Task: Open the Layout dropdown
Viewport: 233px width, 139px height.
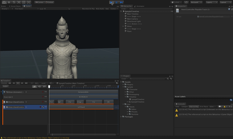Action: tap(225, 2)
